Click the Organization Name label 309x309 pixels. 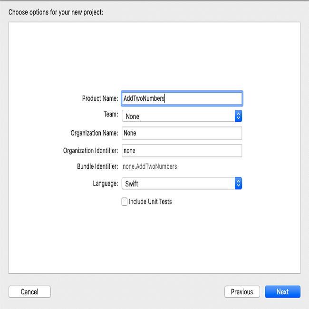95,133
